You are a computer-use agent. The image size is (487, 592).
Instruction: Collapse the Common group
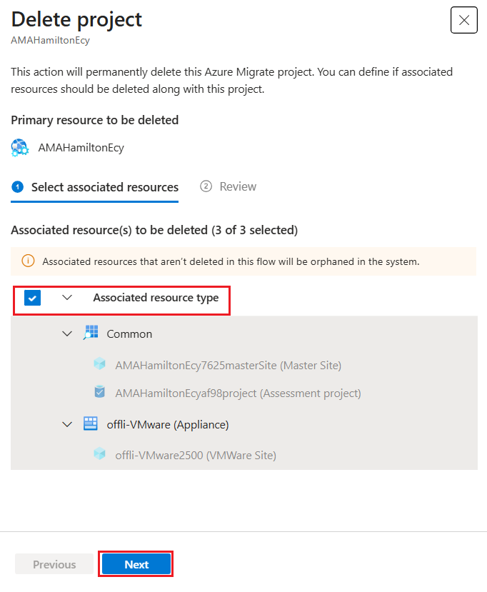point(67,333)
